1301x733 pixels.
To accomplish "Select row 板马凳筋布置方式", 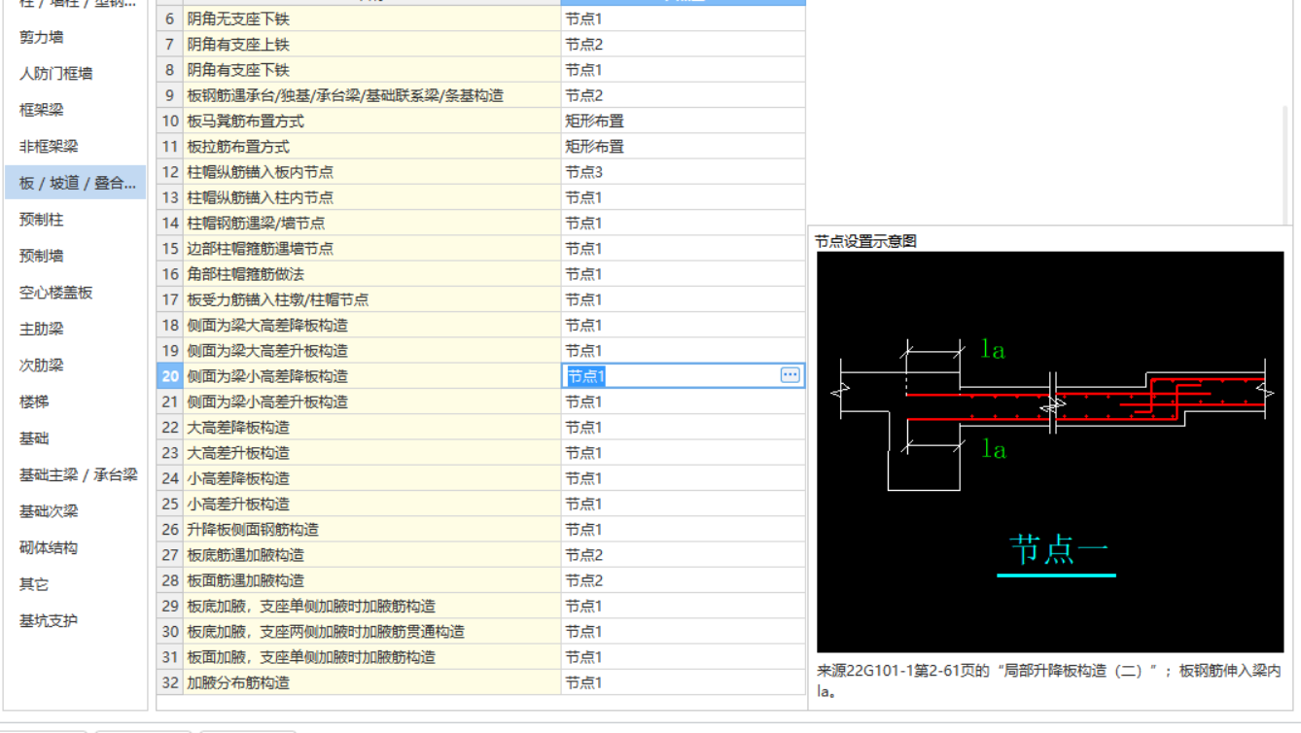I will [x=372, y=122].
